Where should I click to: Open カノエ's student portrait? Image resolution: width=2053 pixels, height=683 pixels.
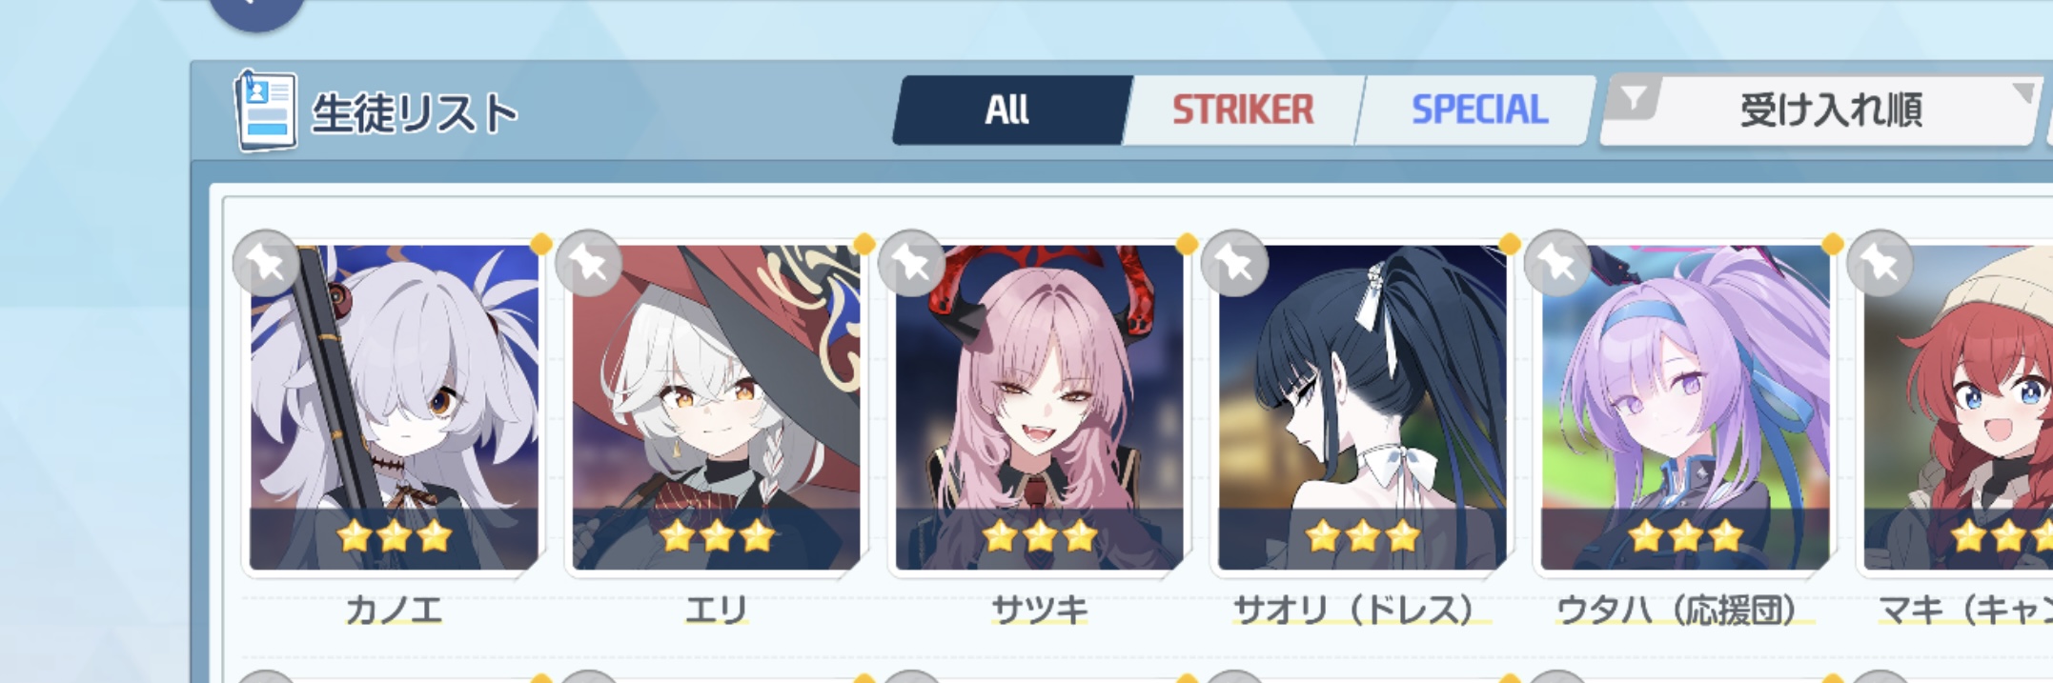(x=394, y=407)
